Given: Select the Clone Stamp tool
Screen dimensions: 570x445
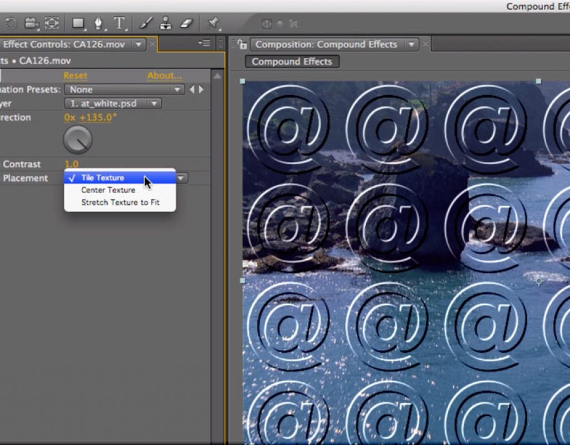Looking at the screenshot, I should point(166,23).
